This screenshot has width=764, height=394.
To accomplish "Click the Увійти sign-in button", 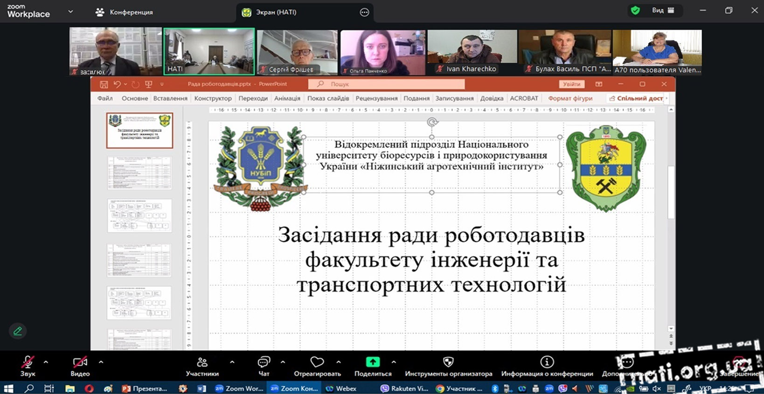I will [571, 84].
